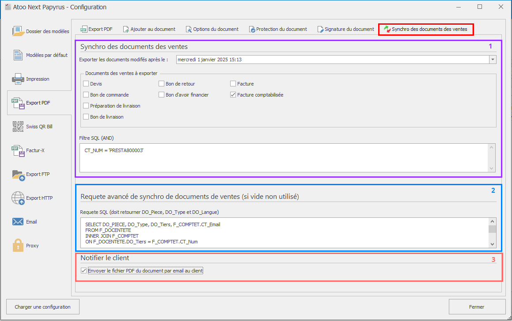Image resolution: width=512 pixels, height=321 pixels.
Task: Uncheck the Facture comptabilisée checkbox
Action: (x=233, y=95)
